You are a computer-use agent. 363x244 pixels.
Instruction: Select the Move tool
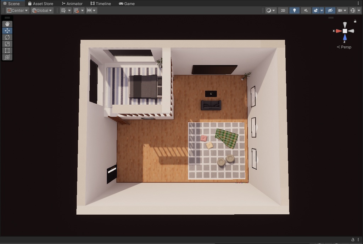7,30
